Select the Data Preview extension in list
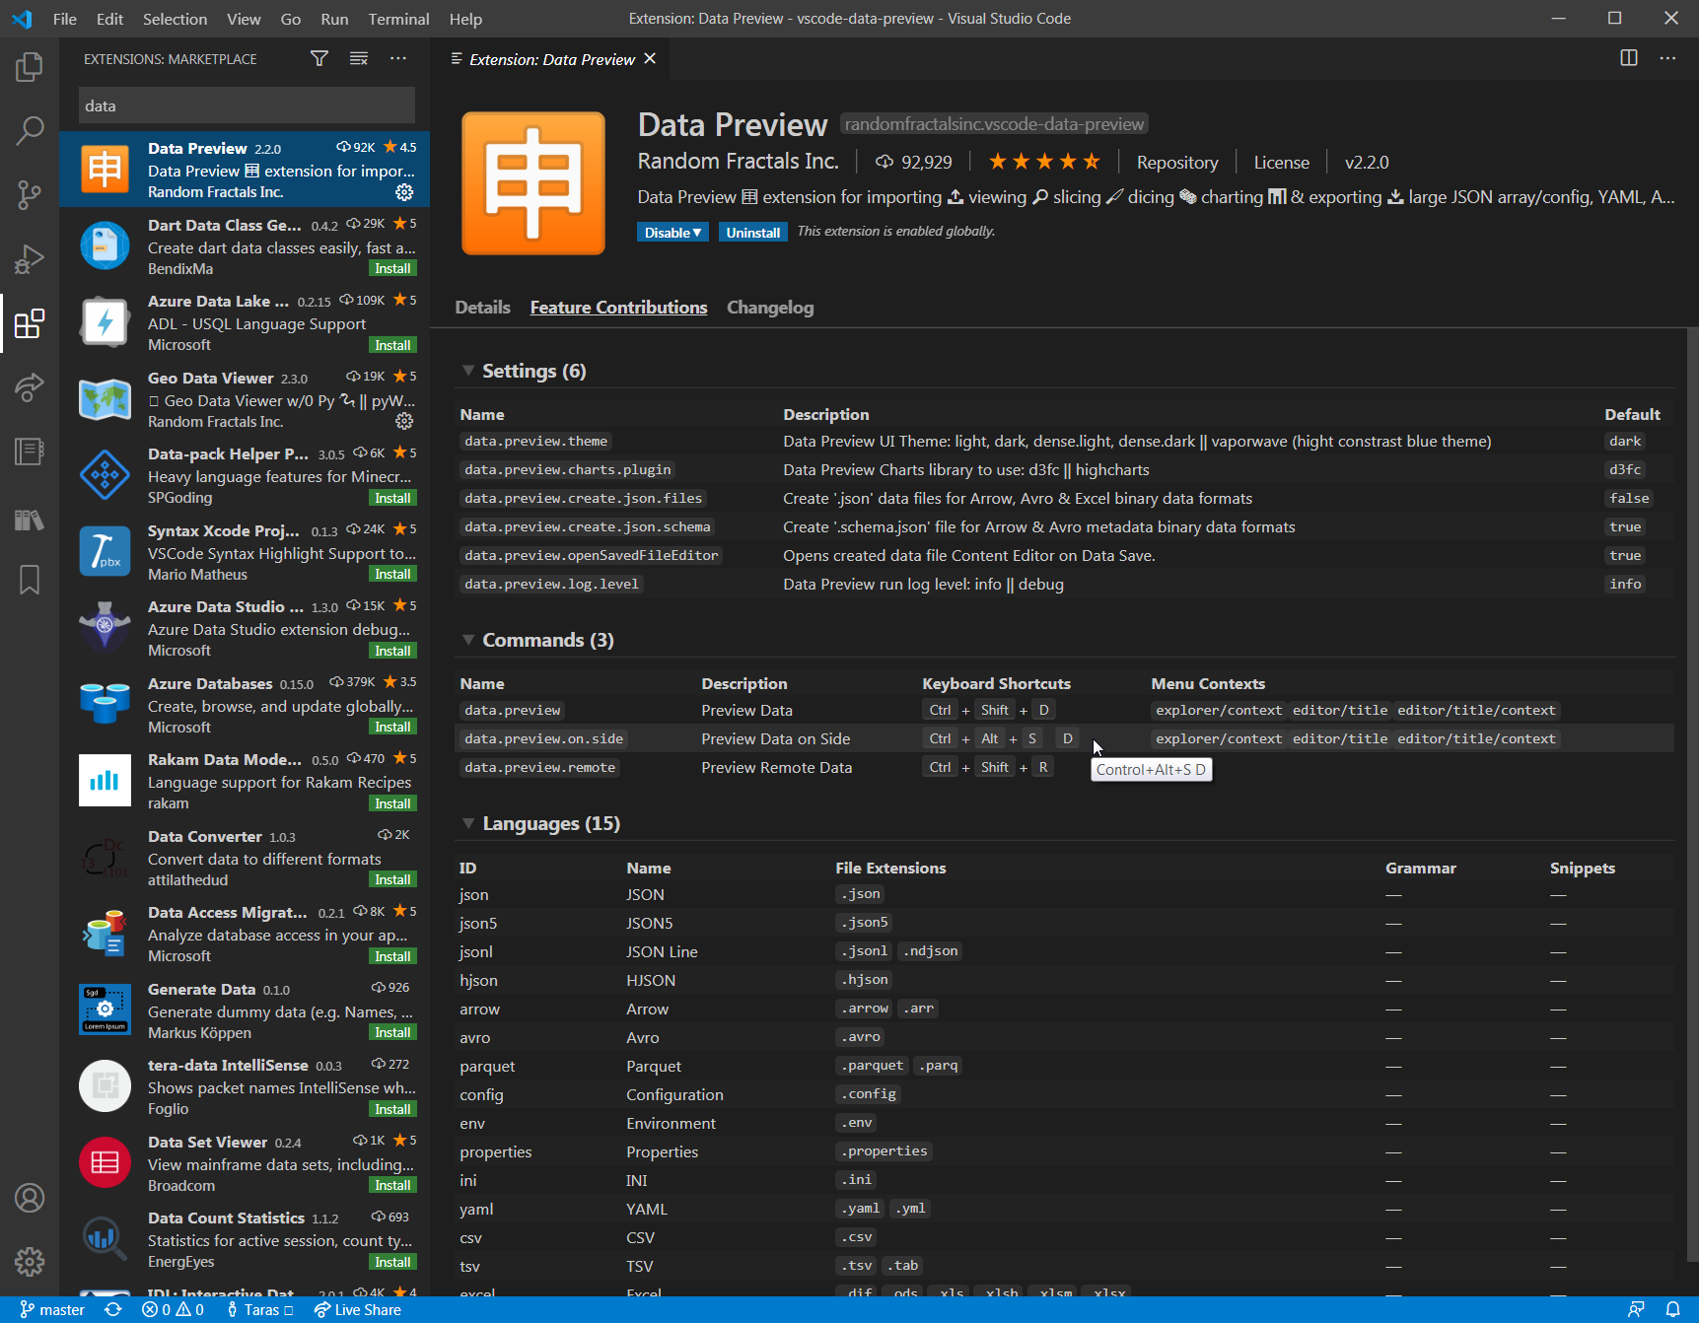The image size is (1699, 1323). click(x=245, y=170)
